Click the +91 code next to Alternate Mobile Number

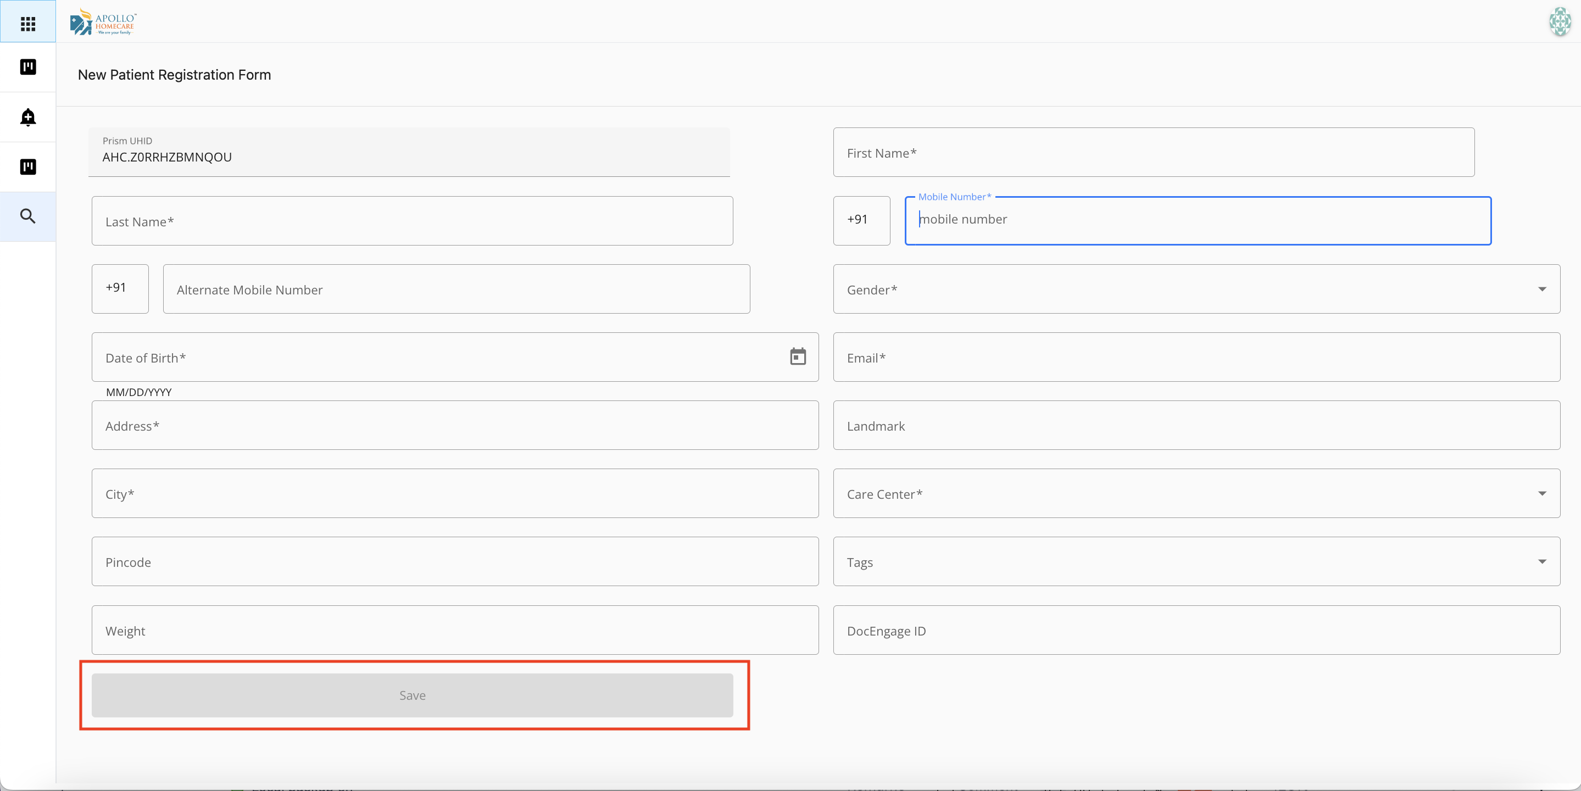click(x=120, y=288)
